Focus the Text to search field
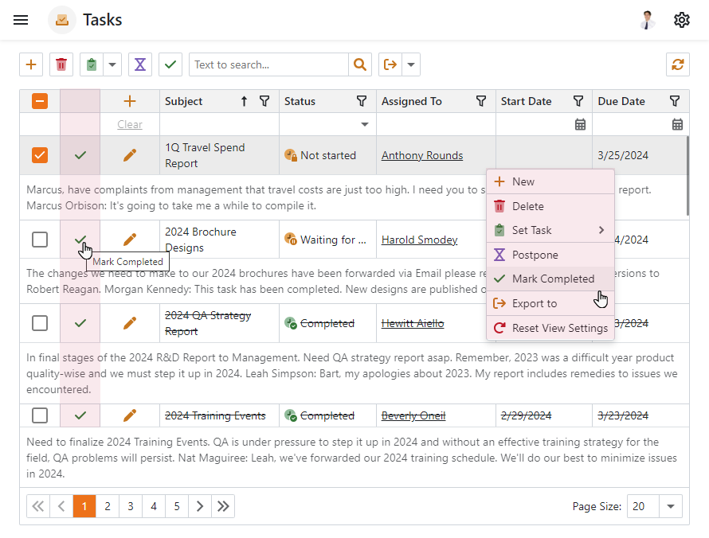Viewport: 709px width, 538px height. coord(268,64)
